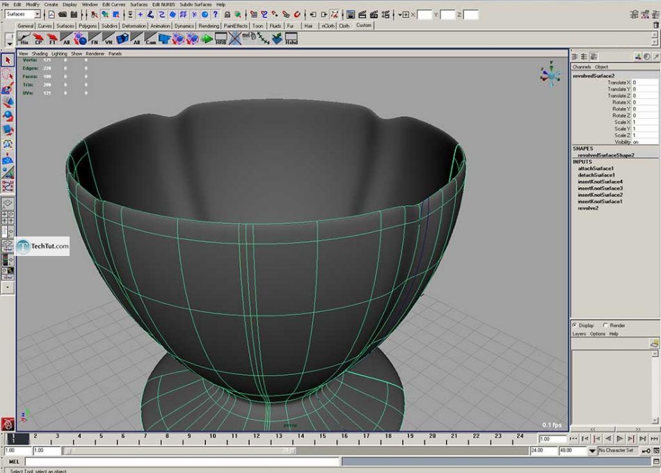
Task: Click the green play arrow shelf icon
Action: pyautogui.click(x=207, y=40)
